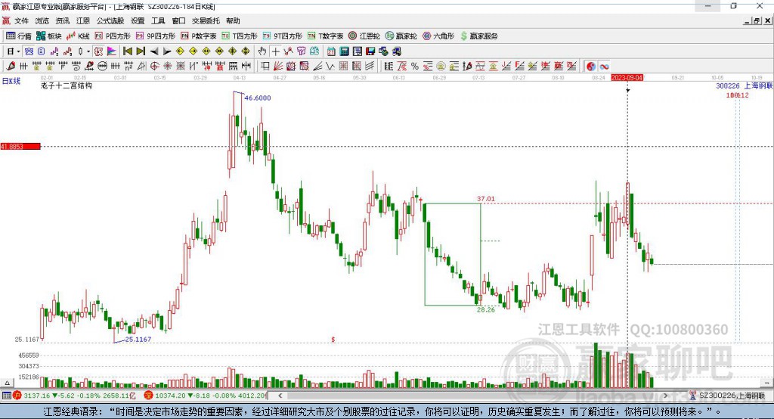Click the last yellow diamond arrow icon
The image size is (774, 419).
click(x=246, y=51)
